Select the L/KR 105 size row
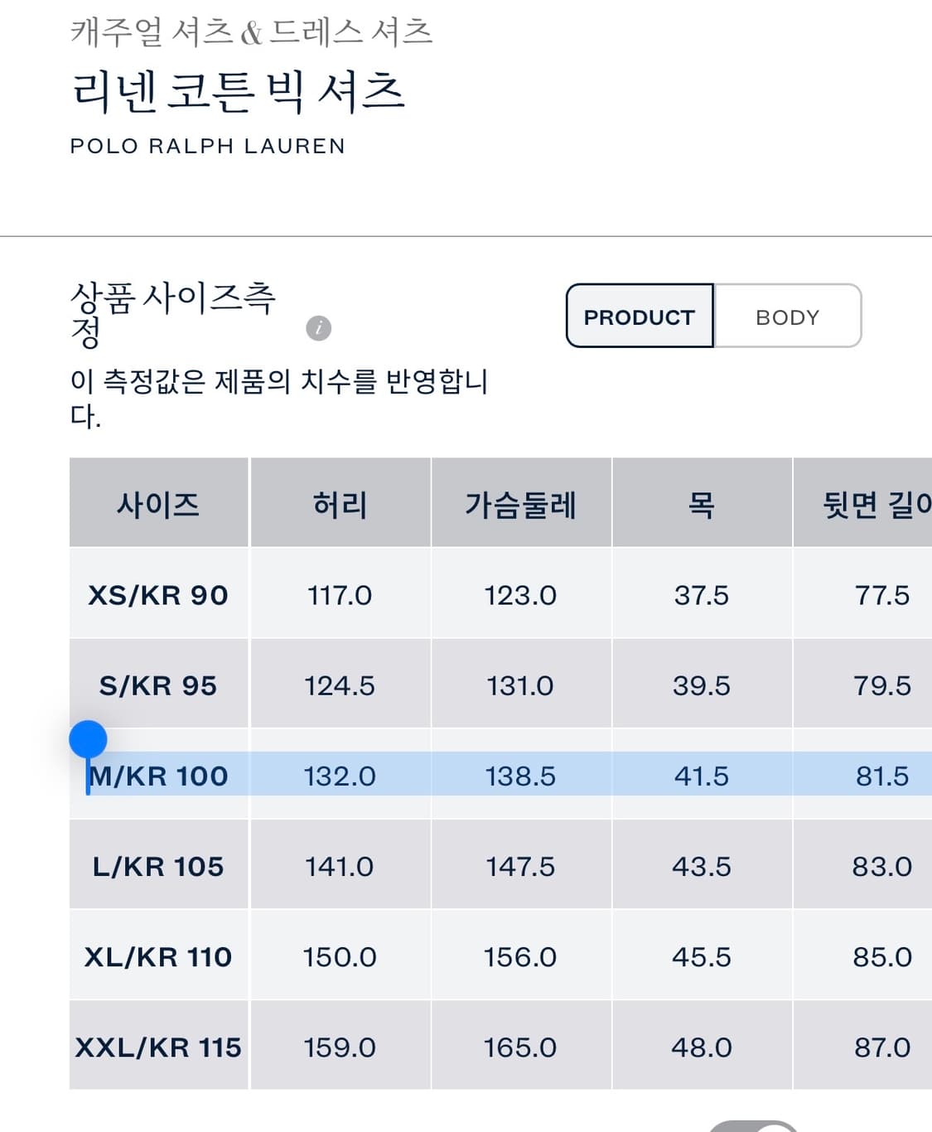Screen dimensions: 932x1132 pos(158,866)
